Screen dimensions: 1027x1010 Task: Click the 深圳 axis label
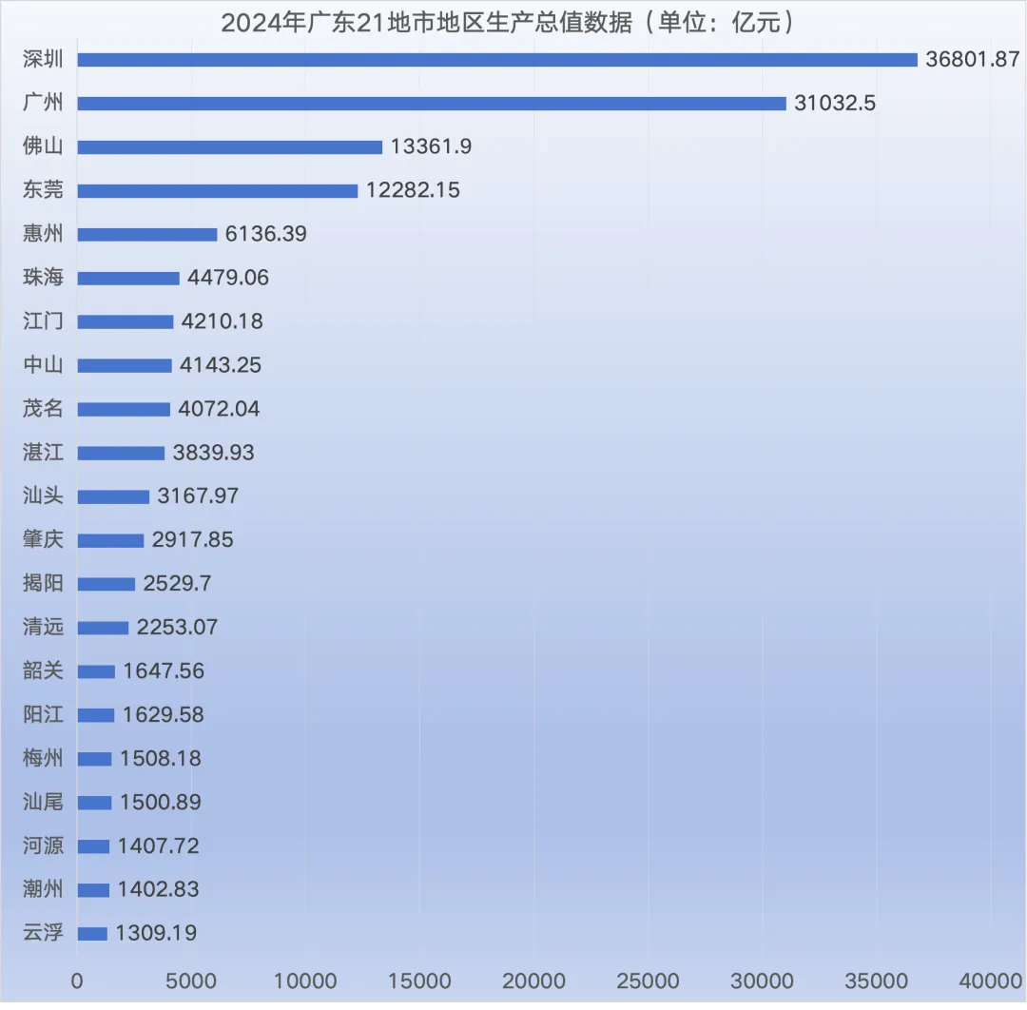click(x=43, y=59)
